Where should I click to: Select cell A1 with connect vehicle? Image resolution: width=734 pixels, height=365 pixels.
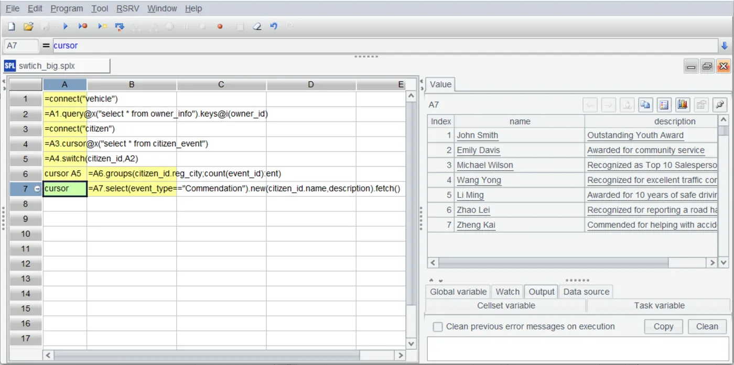tap(65, 99)
